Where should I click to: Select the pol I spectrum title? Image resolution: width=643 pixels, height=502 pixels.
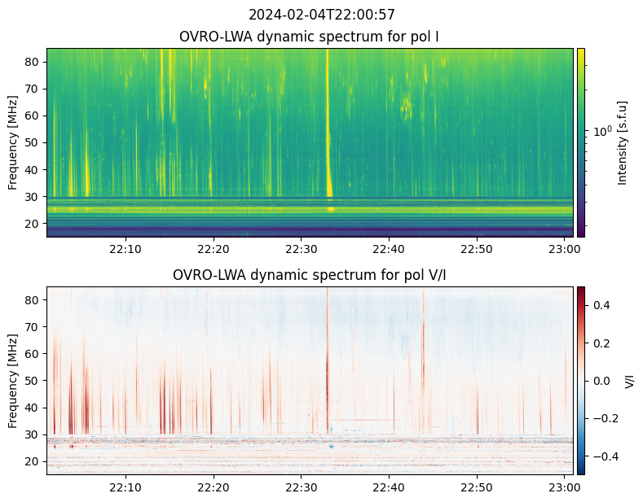pyautogui.click(x=310, y=37)
